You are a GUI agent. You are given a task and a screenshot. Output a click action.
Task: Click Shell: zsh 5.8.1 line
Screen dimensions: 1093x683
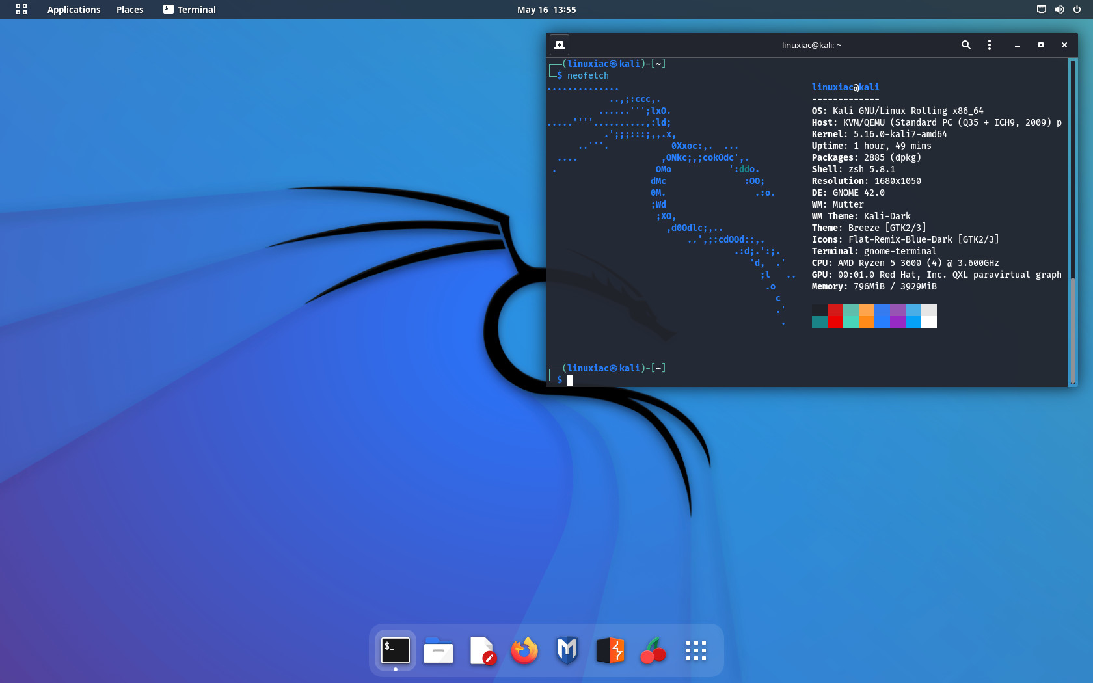tap(854, 169)
